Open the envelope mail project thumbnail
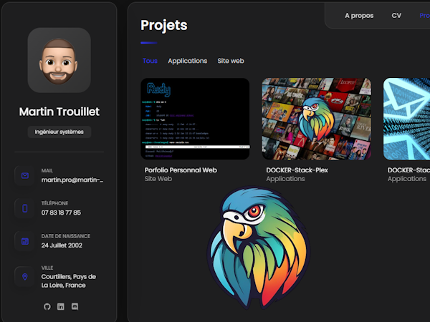The image size is (430, 322). (406, 119)
